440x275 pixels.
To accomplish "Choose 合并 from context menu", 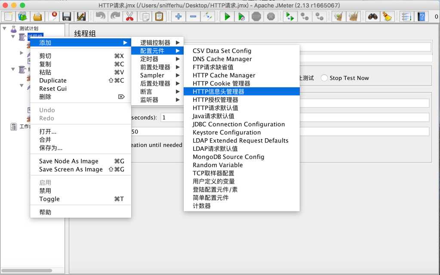I will pos(80,140).
